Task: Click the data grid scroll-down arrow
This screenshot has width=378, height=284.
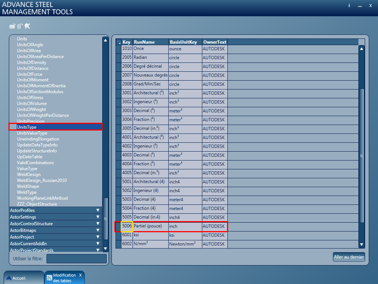Action: 362,245
